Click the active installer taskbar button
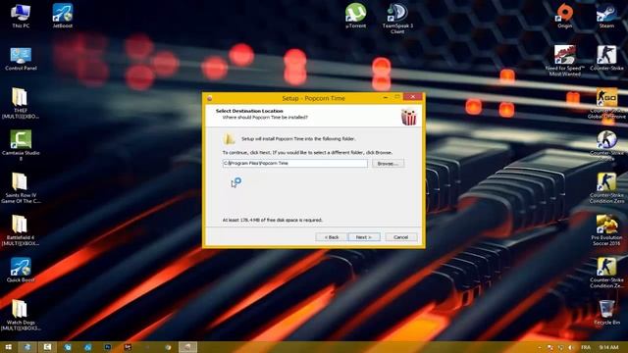This screenshot has height=353, width=628. (187, 347)
